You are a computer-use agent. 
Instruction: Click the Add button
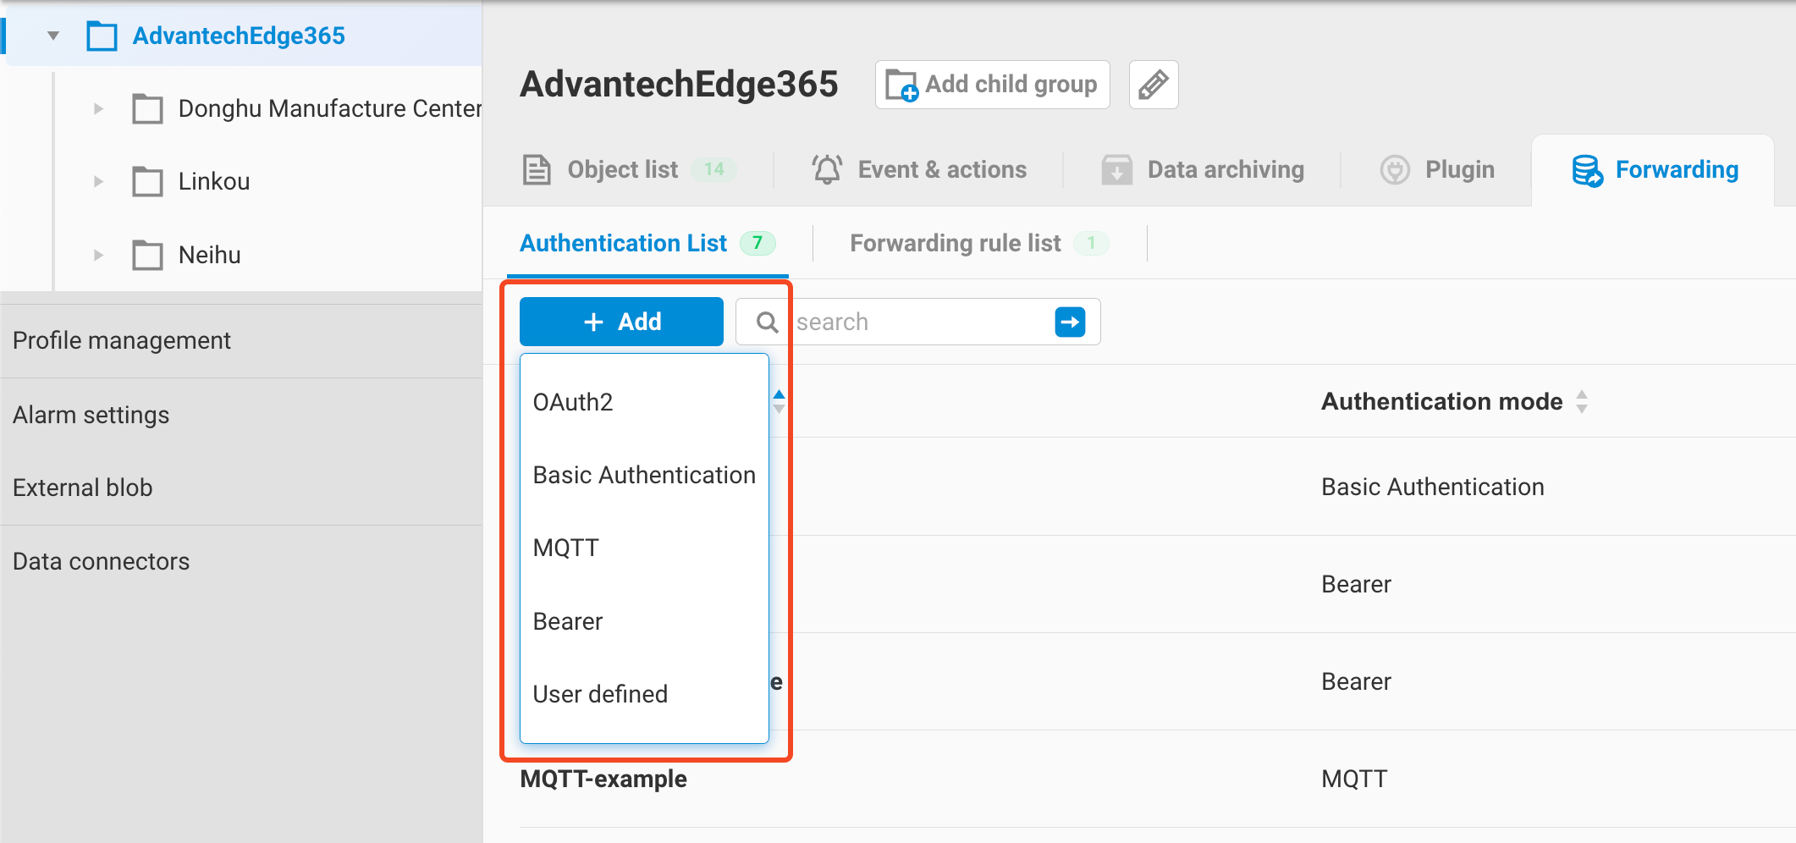pos(620,322)
